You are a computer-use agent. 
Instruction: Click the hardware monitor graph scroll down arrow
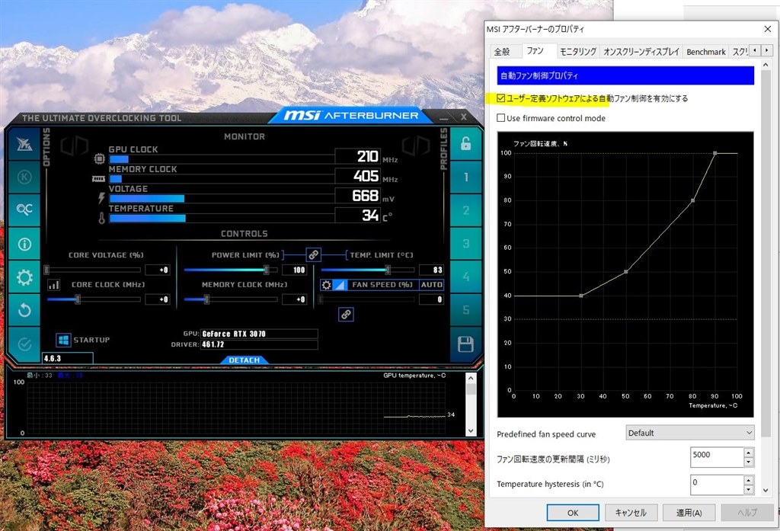pyautogui.click(x=471, y=430)
